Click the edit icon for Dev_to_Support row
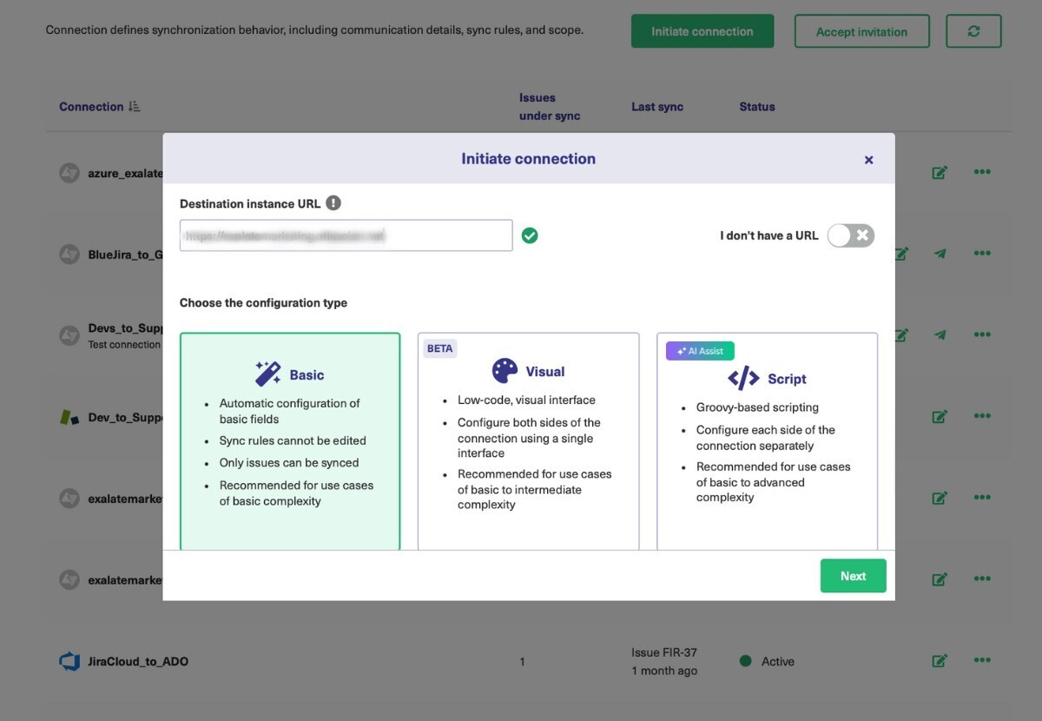 click(x=939, y=417)
